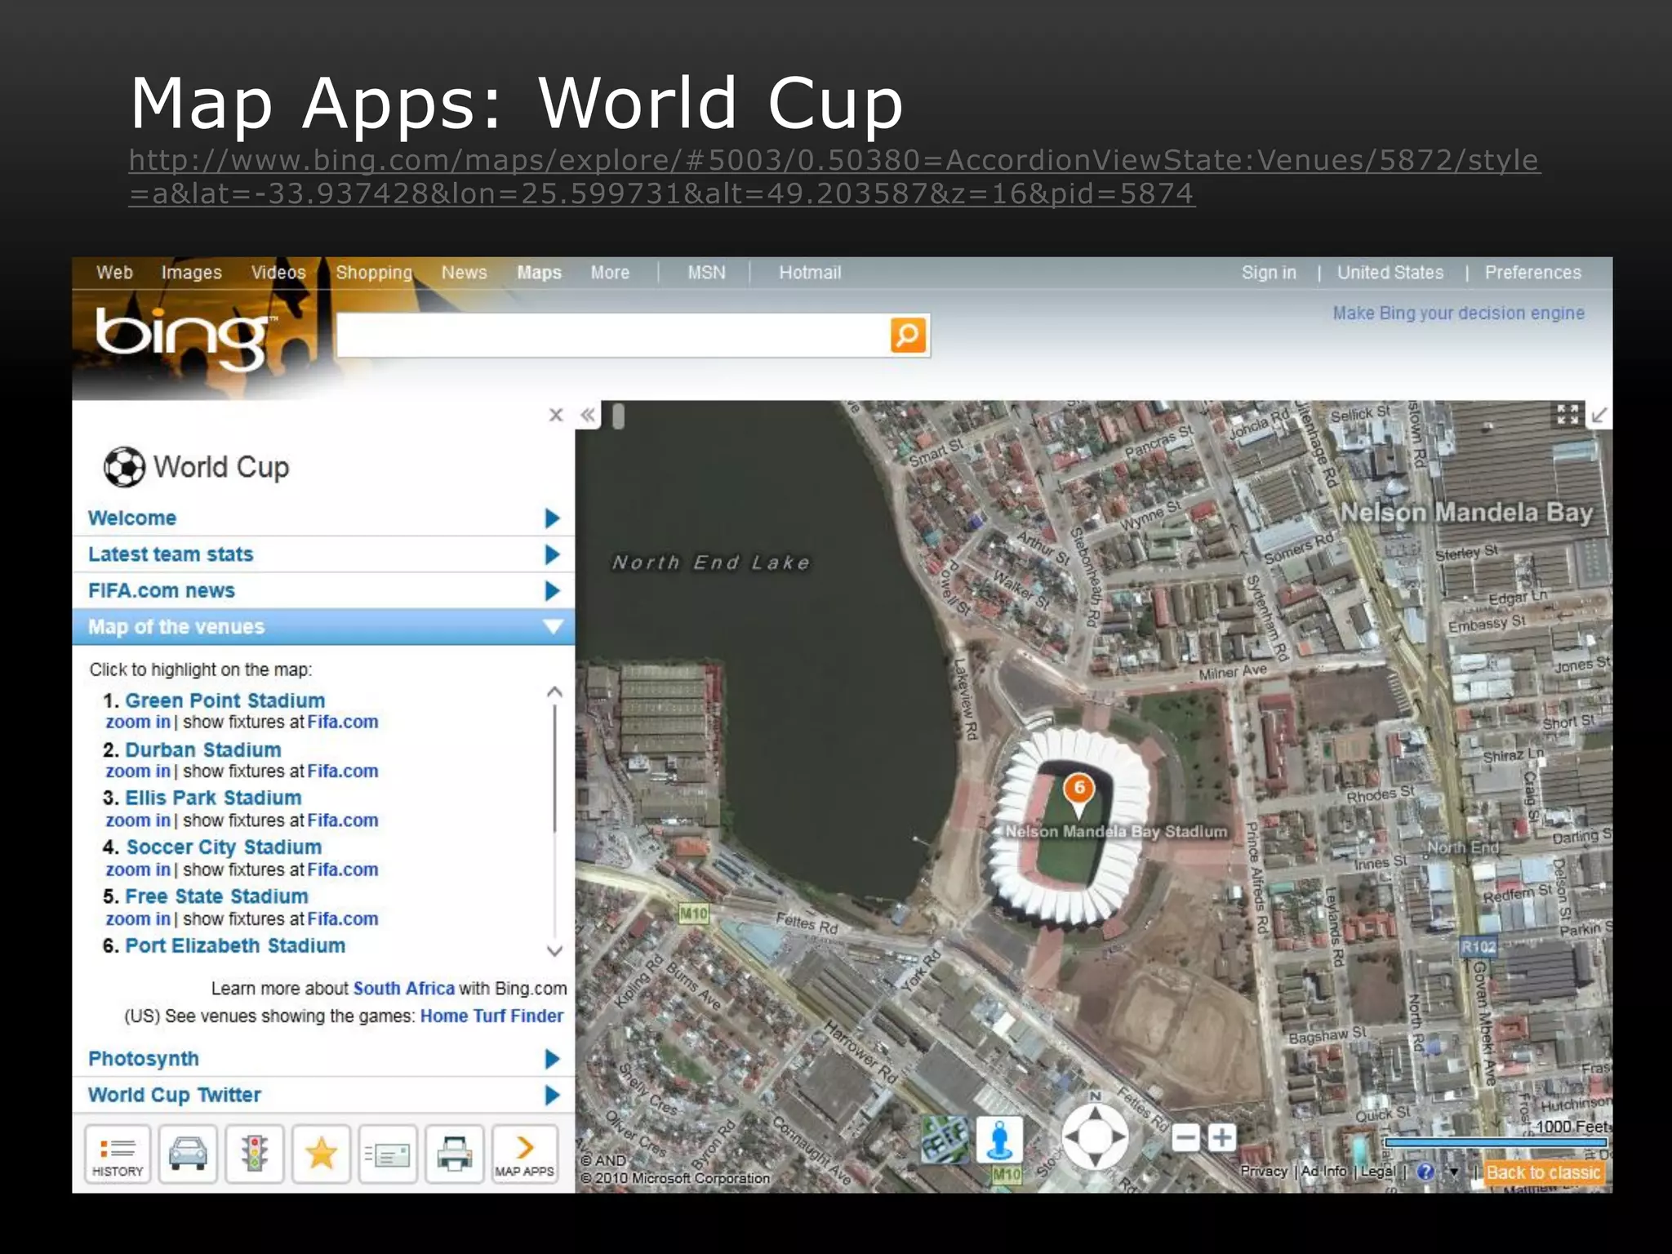The image size is (1672, 1254).
Task: Expand the Latest team stats section
Action: pos(323,554)
